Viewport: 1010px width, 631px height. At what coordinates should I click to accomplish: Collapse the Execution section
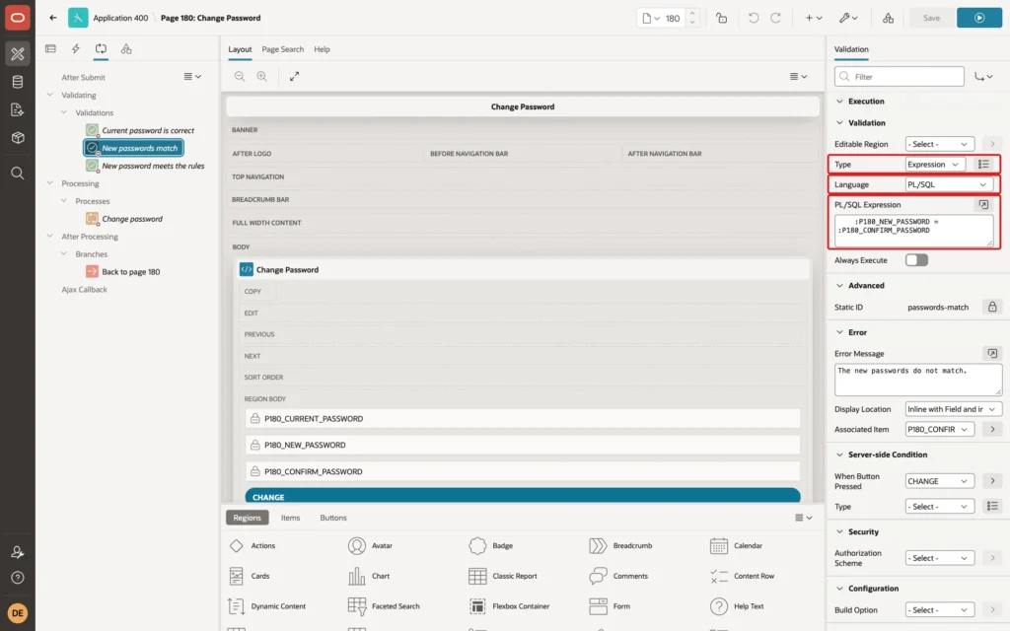pyautogui.click(x=839, y=102)
